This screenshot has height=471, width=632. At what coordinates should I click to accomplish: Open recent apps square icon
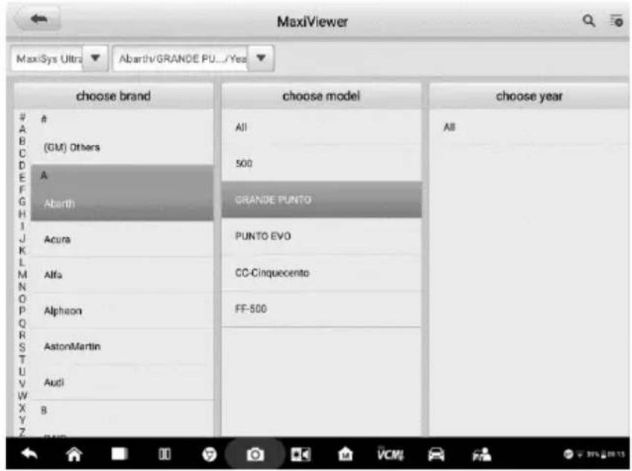[x=119, y=454]
